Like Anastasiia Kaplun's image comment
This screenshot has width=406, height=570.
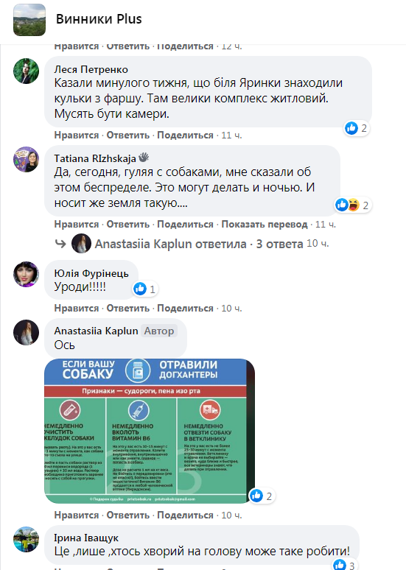pos(77,515)
